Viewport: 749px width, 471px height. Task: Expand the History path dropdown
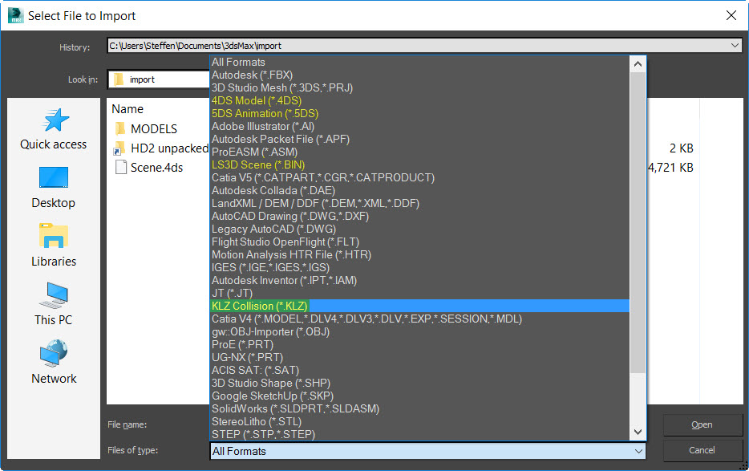(735, 46)
